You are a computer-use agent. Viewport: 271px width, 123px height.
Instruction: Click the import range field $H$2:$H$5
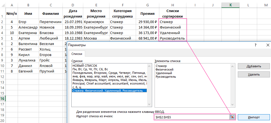pyautogui.click(x=191, y=117)
